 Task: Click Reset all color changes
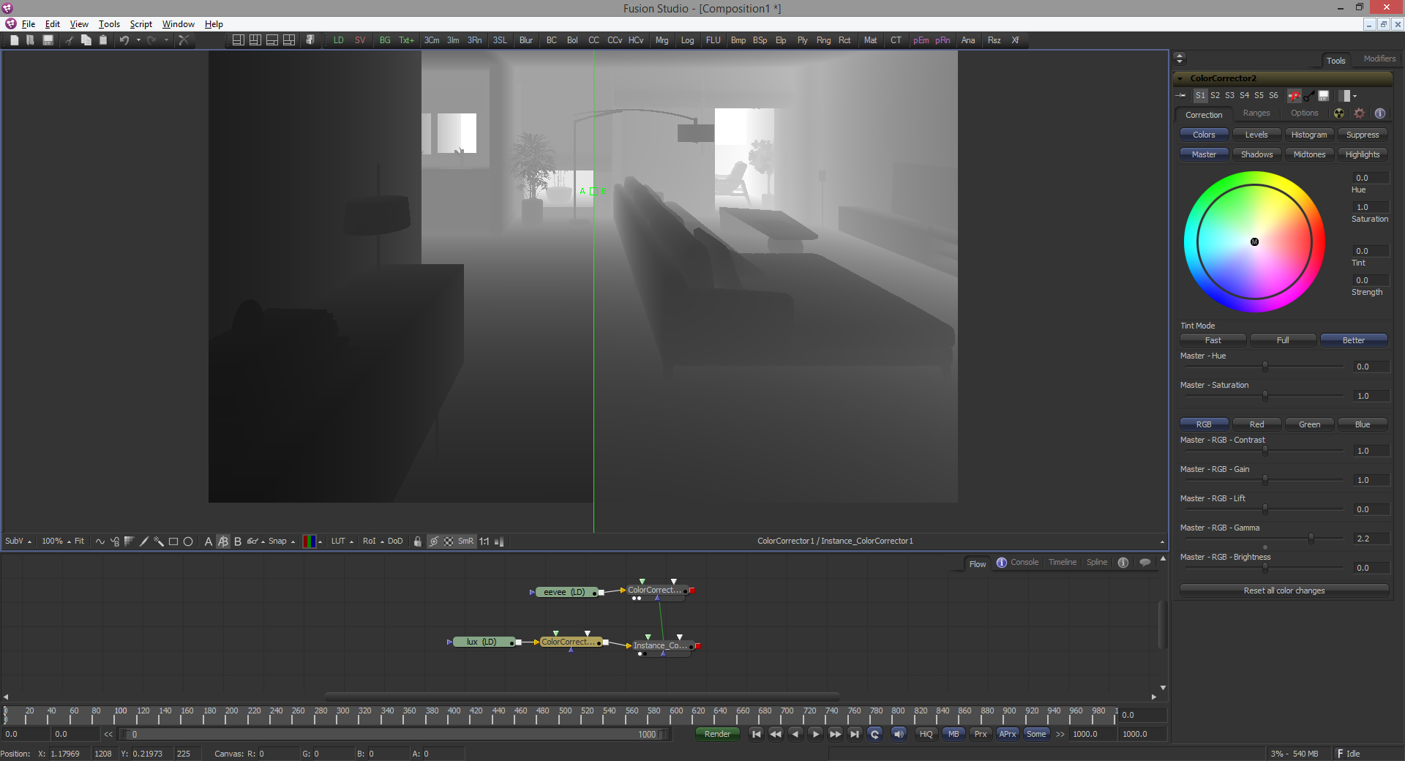pos(1284,591)
